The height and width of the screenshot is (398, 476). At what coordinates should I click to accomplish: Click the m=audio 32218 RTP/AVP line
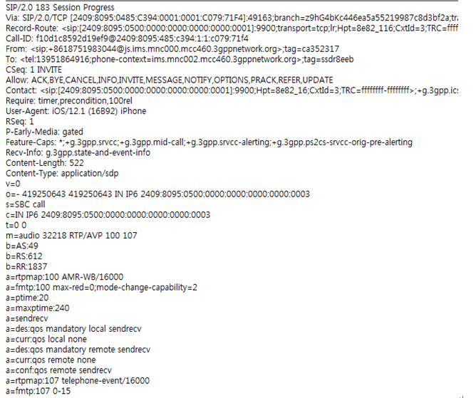tap(71, 236)
